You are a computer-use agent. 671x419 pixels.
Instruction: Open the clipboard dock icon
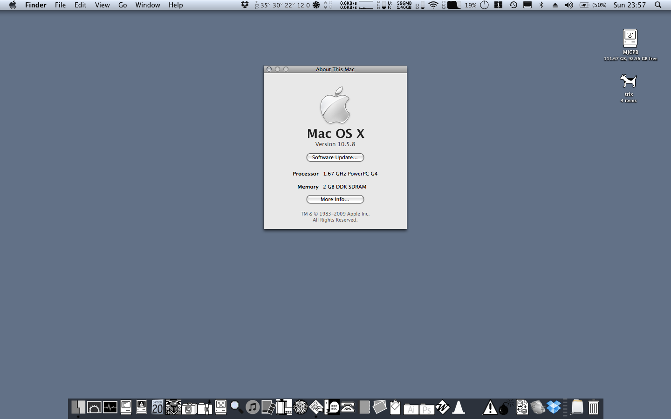395,407
